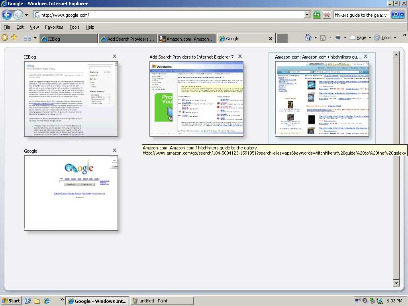Open the Help menu
The image size is (408, 306).
90,27
